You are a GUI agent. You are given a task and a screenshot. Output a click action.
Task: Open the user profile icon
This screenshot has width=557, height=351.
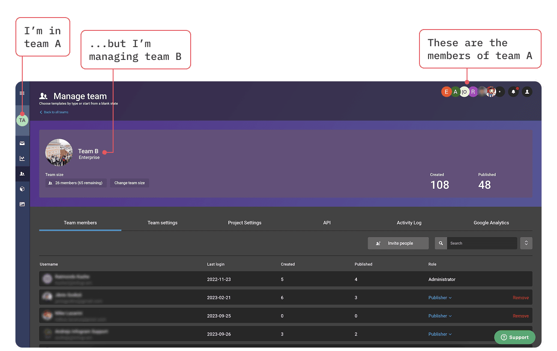pos(527,92)
